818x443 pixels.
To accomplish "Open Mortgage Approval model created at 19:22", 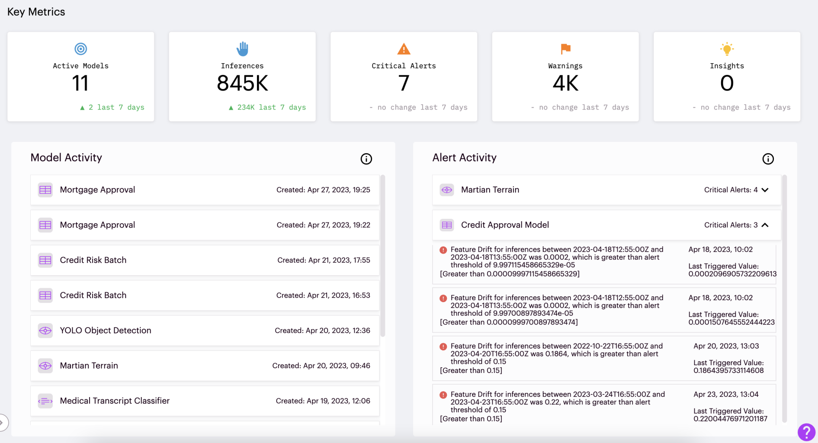I will [x=205, y=225].
